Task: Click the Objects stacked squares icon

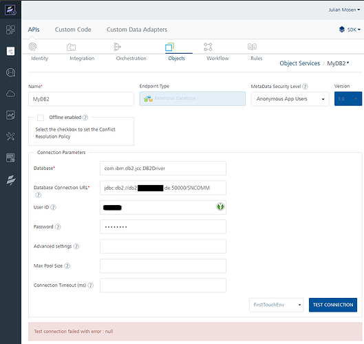Action: click(169, 47)
